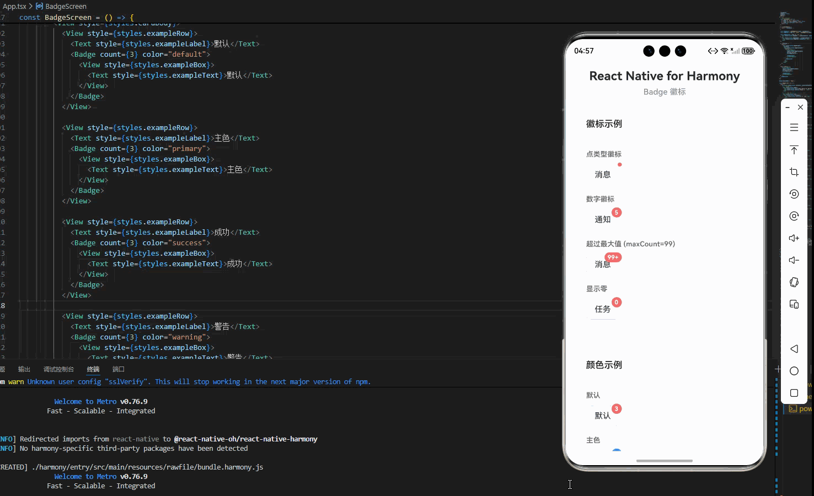Image resolution: width=814 pixels, height=496 pixels.
Task: Click @react-native-oh/react-native-harmony in terminal
Action: [246, 439]
